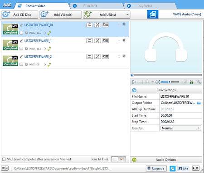Click the Add Video(s) button
Viewport: 204px width, 173px height.
coord(60,15)
